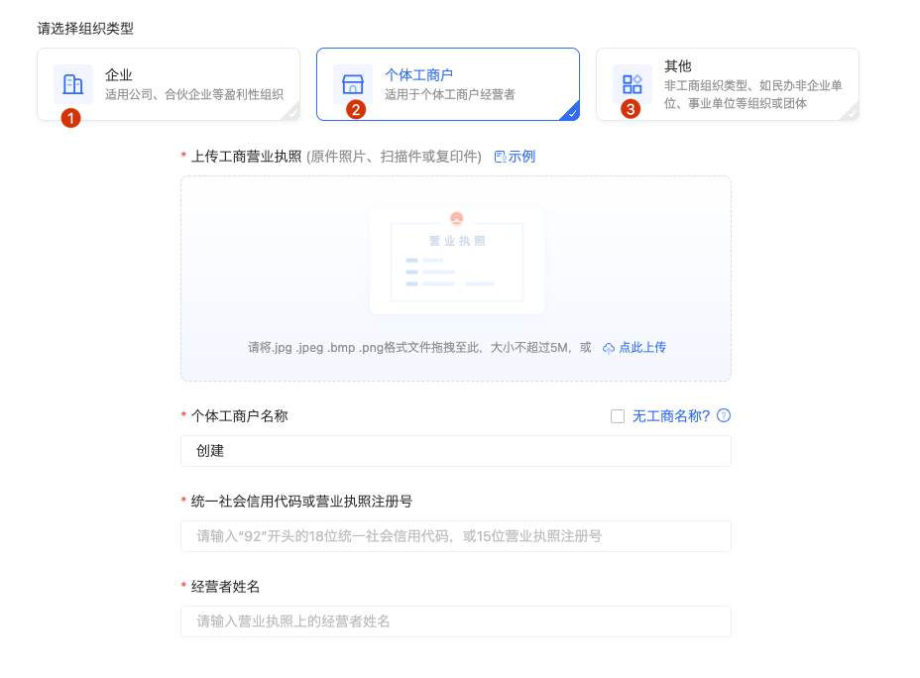Click the cloud upload icon
This screenshot has width=920, height=678.
(x=609, y=348)
